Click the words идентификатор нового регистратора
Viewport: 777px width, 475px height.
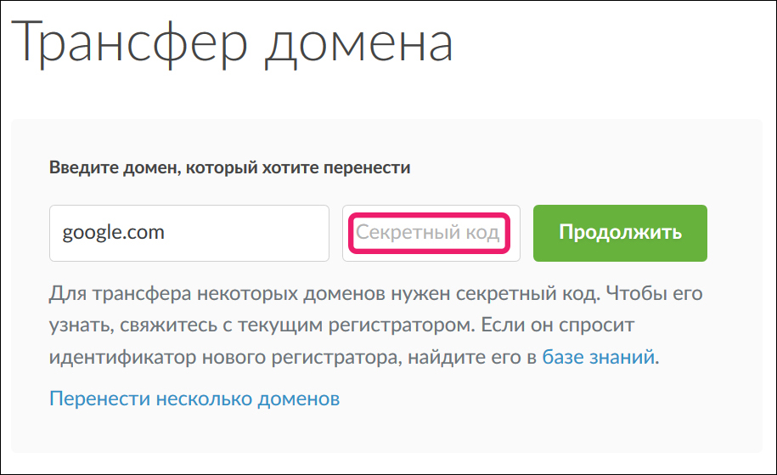click(x=221, y=358)
